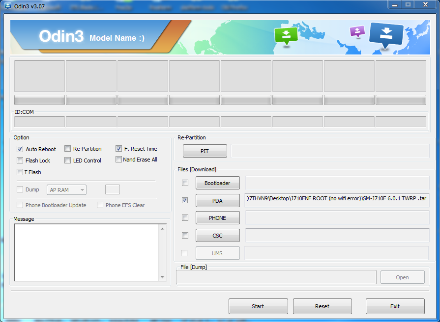Click the Bootloader file path field
This screenshot has width=440, height=322.
coord(337,183)
